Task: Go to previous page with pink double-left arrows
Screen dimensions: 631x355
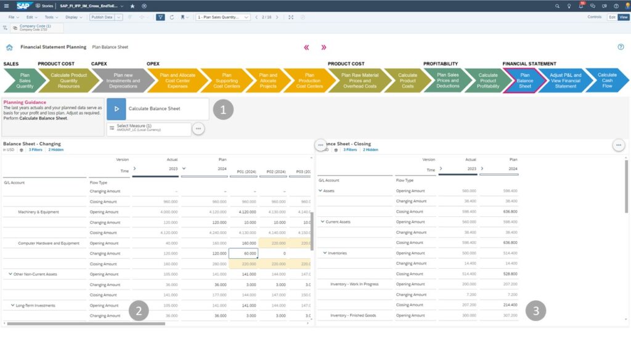Action: click(x=306, y=47)
